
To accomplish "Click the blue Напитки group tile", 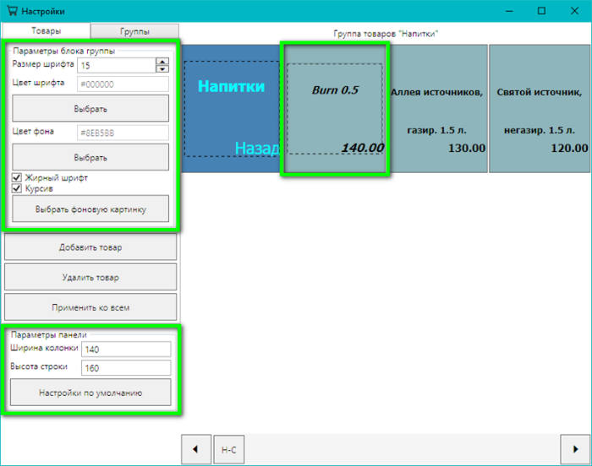I will click(x=231, y=108).
